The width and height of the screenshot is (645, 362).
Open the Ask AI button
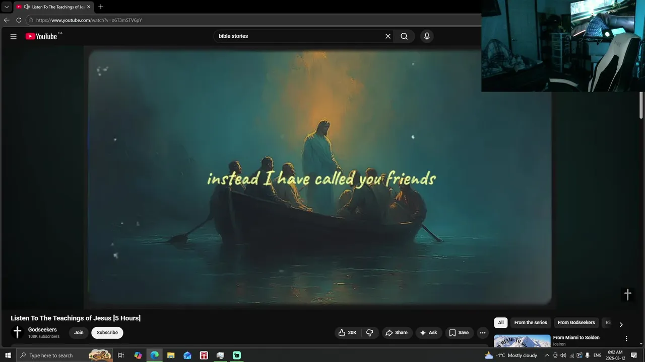[429, 333]
